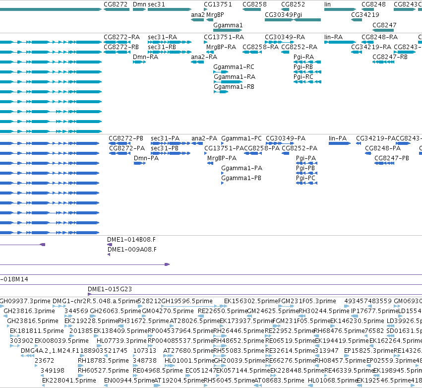The image size is (422, 388).
Task: Click the DME1-014B08.F clone label
Action: [x=131, y=240]
